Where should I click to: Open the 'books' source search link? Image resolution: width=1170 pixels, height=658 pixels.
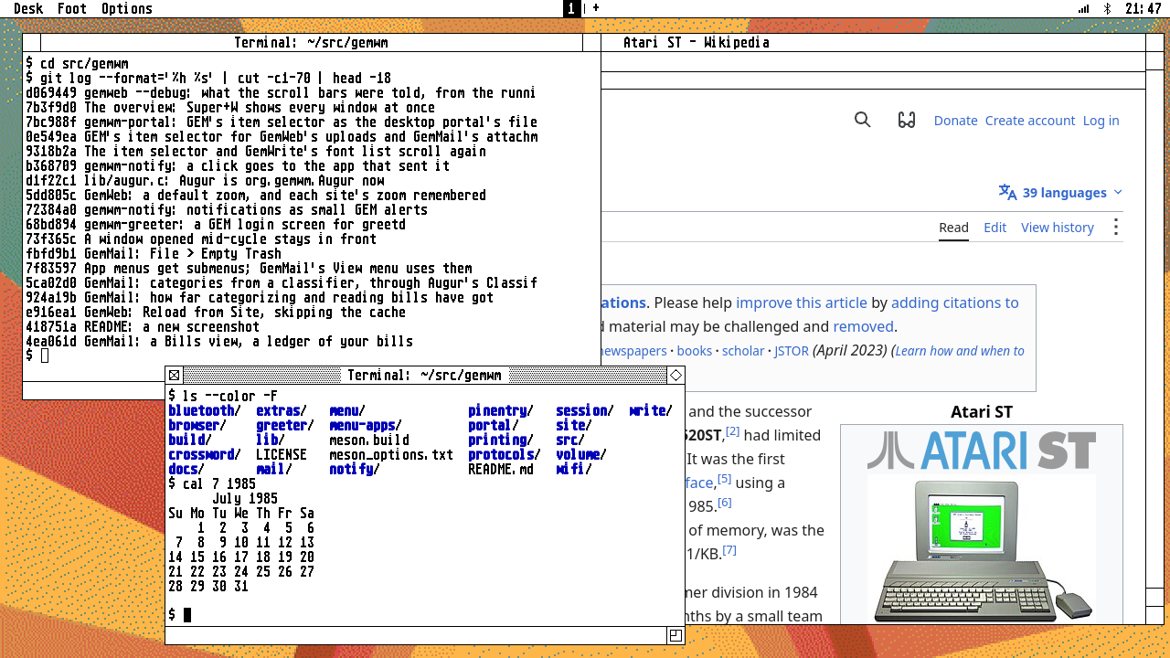click(x=694, y=351)
